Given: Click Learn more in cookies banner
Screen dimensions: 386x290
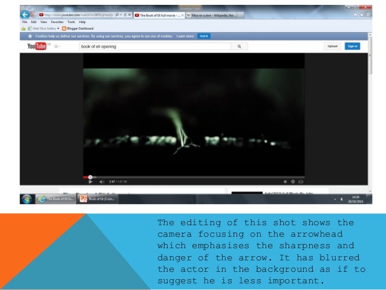Looking at the screenshot, I should (185, 36).
